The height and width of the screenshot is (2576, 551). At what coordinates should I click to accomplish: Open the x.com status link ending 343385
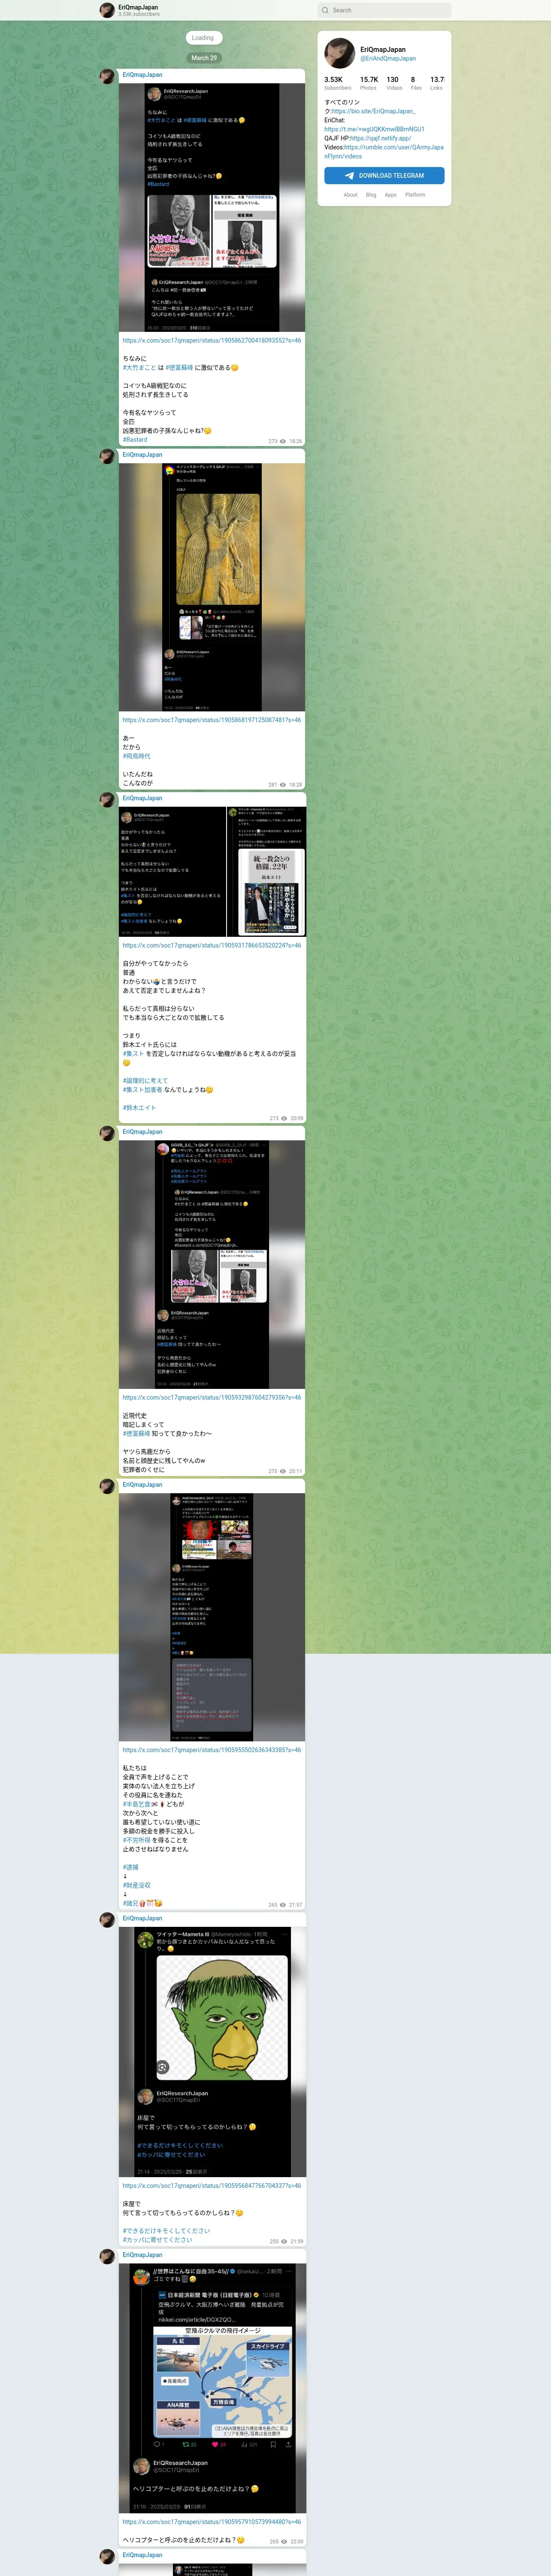(x=212, y=1750)
